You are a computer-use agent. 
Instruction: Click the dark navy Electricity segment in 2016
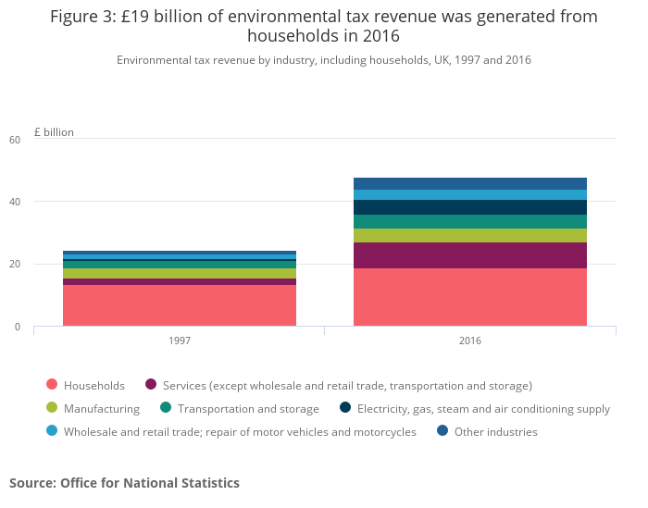(x=469, y=207)
